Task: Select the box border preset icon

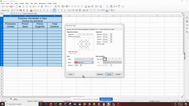Action: (x=80, y=34)
